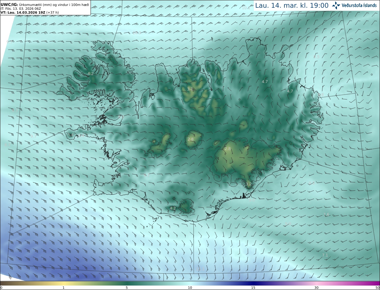Click the 'VT: Lau. 14.03.2026 19Z (+37 h)' line
This screenshot has height=290, width=380.
point(29,13)
